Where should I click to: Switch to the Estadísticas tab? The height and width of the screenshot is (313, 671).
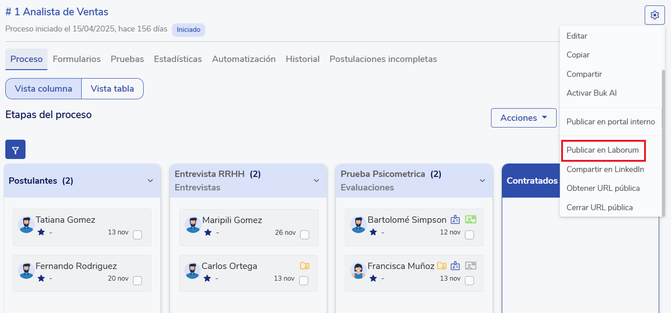tap(178, 59)
